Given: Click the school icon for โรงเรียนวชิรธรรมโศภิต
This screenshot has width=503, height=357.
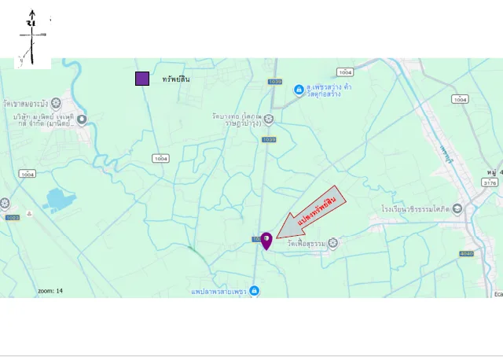Looking at the screenshot, I should [x=457, y=209].
